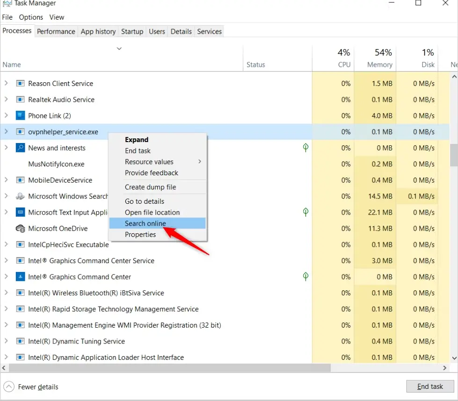Sort by the Disk column header
458x401 pixels.
(417, 58)
